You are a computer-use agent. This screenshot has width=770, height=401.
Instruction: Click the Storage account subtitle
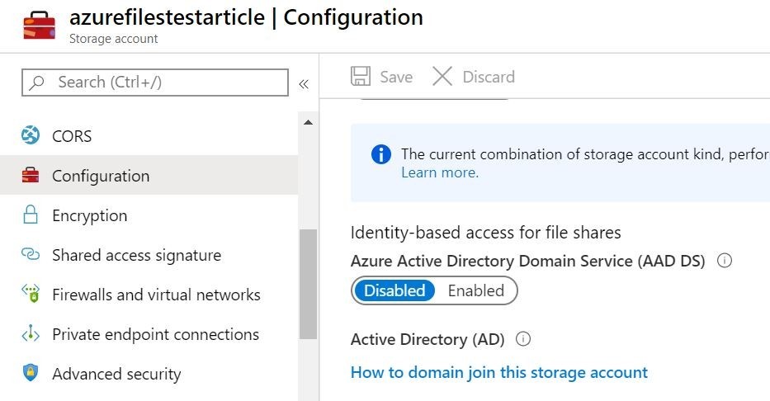[113, 39]
